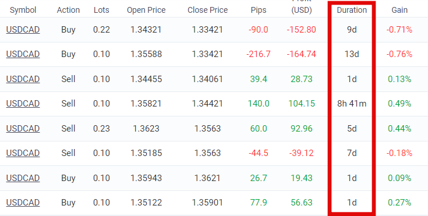This screenshot has height=216, width=428.
Task: Click the Pips column header
Action: click(x=259, y=10)
